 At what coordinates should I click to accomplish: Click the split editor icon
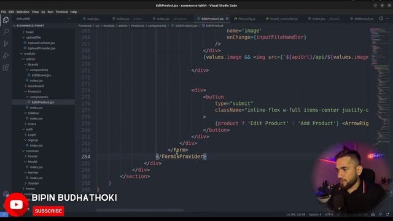point(381,18)
